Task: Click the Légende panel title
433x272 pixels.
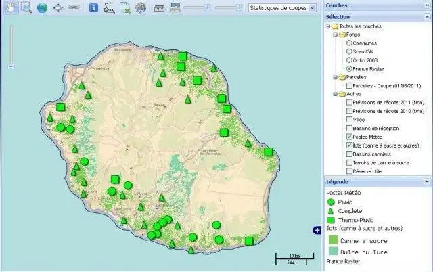Action: [337, 182]
